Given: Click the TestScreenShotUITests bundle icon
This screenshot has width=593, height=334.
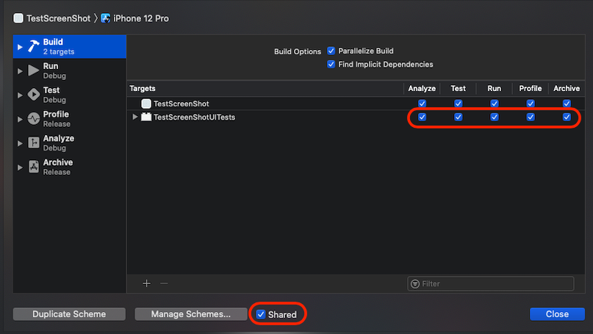Looking at the screenshot, I should point(146,117).
